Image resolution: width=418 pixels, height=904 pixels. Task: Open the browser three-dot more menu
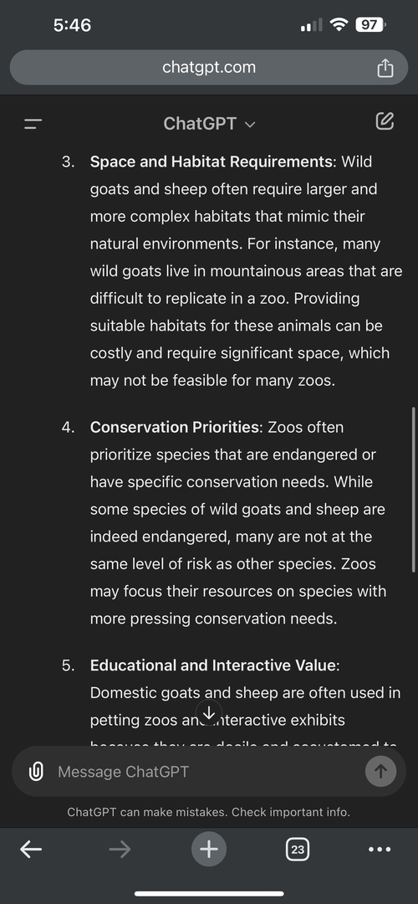[380, 849]
